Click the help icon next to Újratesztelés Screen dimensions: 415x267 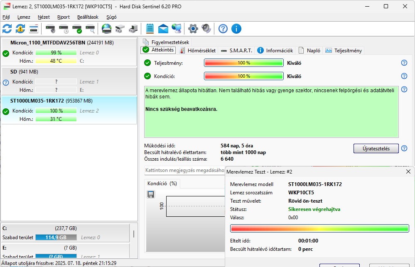pos(404,148)
